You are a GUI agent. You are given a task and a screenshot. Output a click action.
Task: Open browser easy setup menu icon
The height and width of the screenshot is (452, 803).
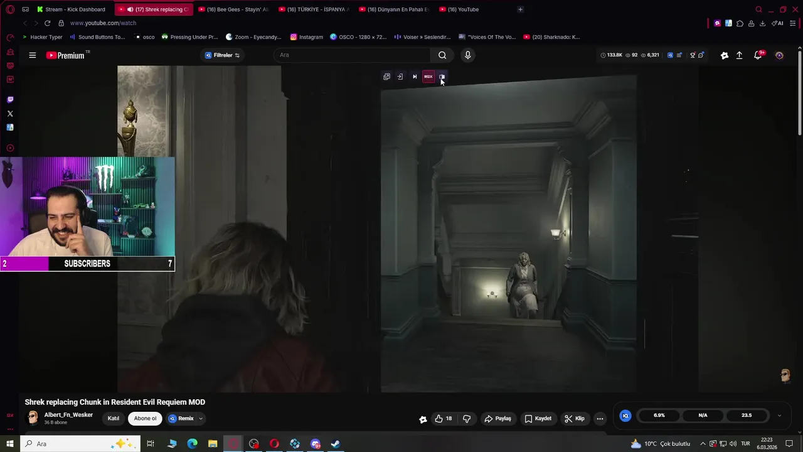(793, 23)
